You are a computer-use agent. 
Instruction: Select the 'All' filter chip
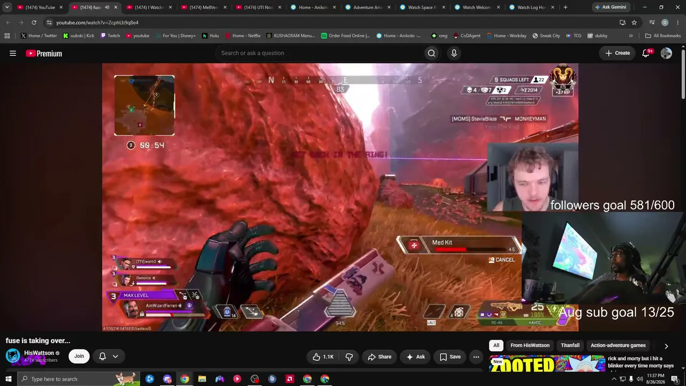coord(496,346)
